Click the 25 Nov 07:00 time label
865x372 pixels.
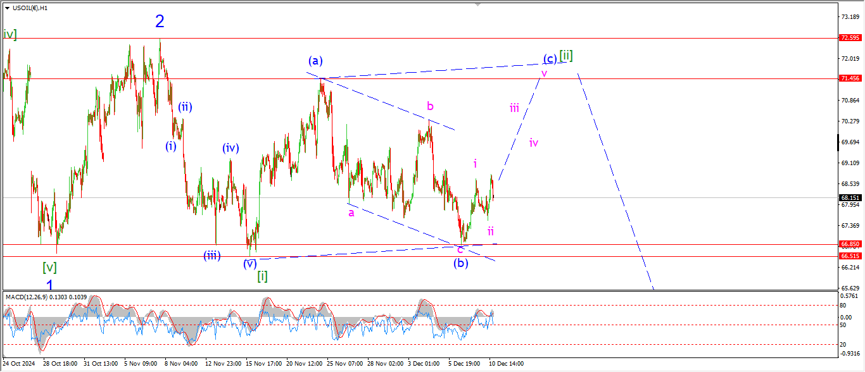[x=345, y=364]
